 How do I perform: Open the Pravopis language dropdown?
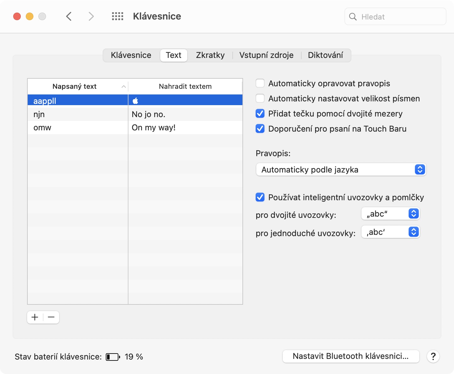[x=341, y=170]
